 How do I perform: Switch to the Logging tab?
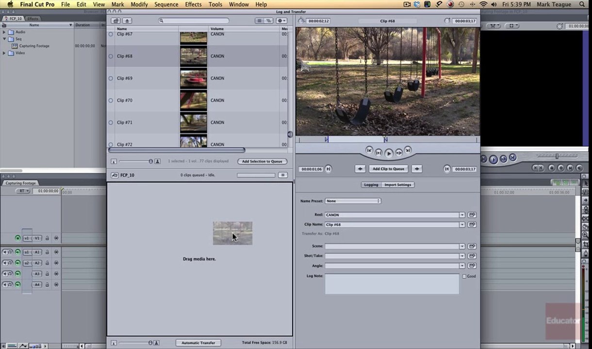tap(371, 185)
